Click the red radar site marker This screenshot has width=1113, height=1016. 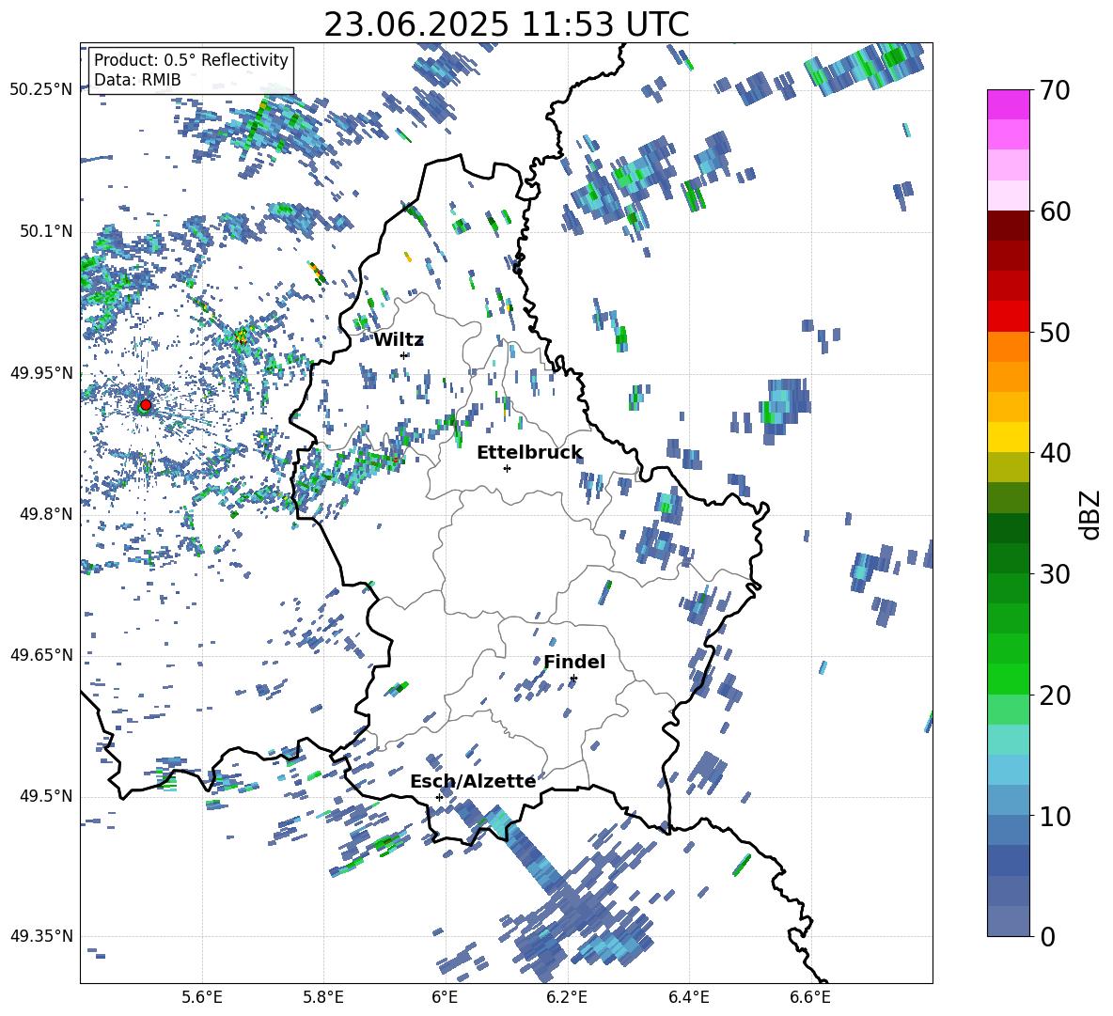tap(146, 405)
